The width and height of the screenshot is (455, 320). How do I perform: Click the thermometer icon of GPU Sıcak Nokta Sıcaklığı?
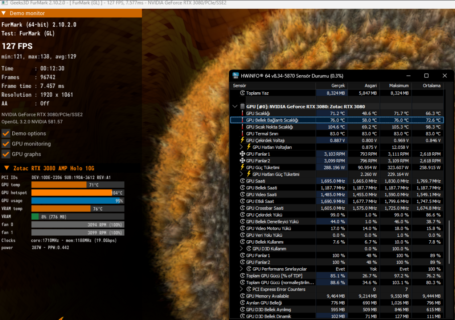242,127
